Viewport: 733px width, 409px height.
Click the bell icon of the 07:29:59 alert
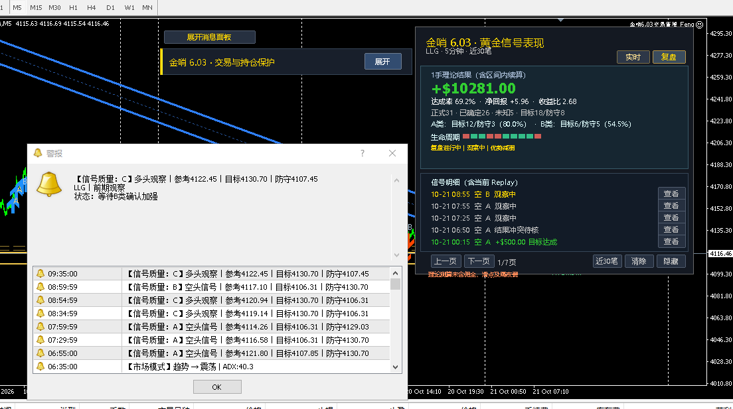(41, 340)
